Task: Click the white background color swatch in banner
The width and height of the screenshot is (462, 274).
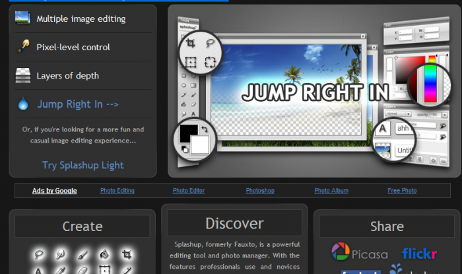Action: pyautogui.click(x=201, y=145)
